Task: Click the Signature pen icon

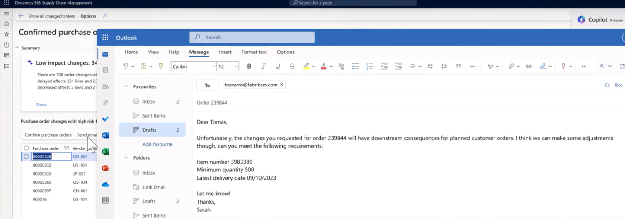Action: [543, 66]
